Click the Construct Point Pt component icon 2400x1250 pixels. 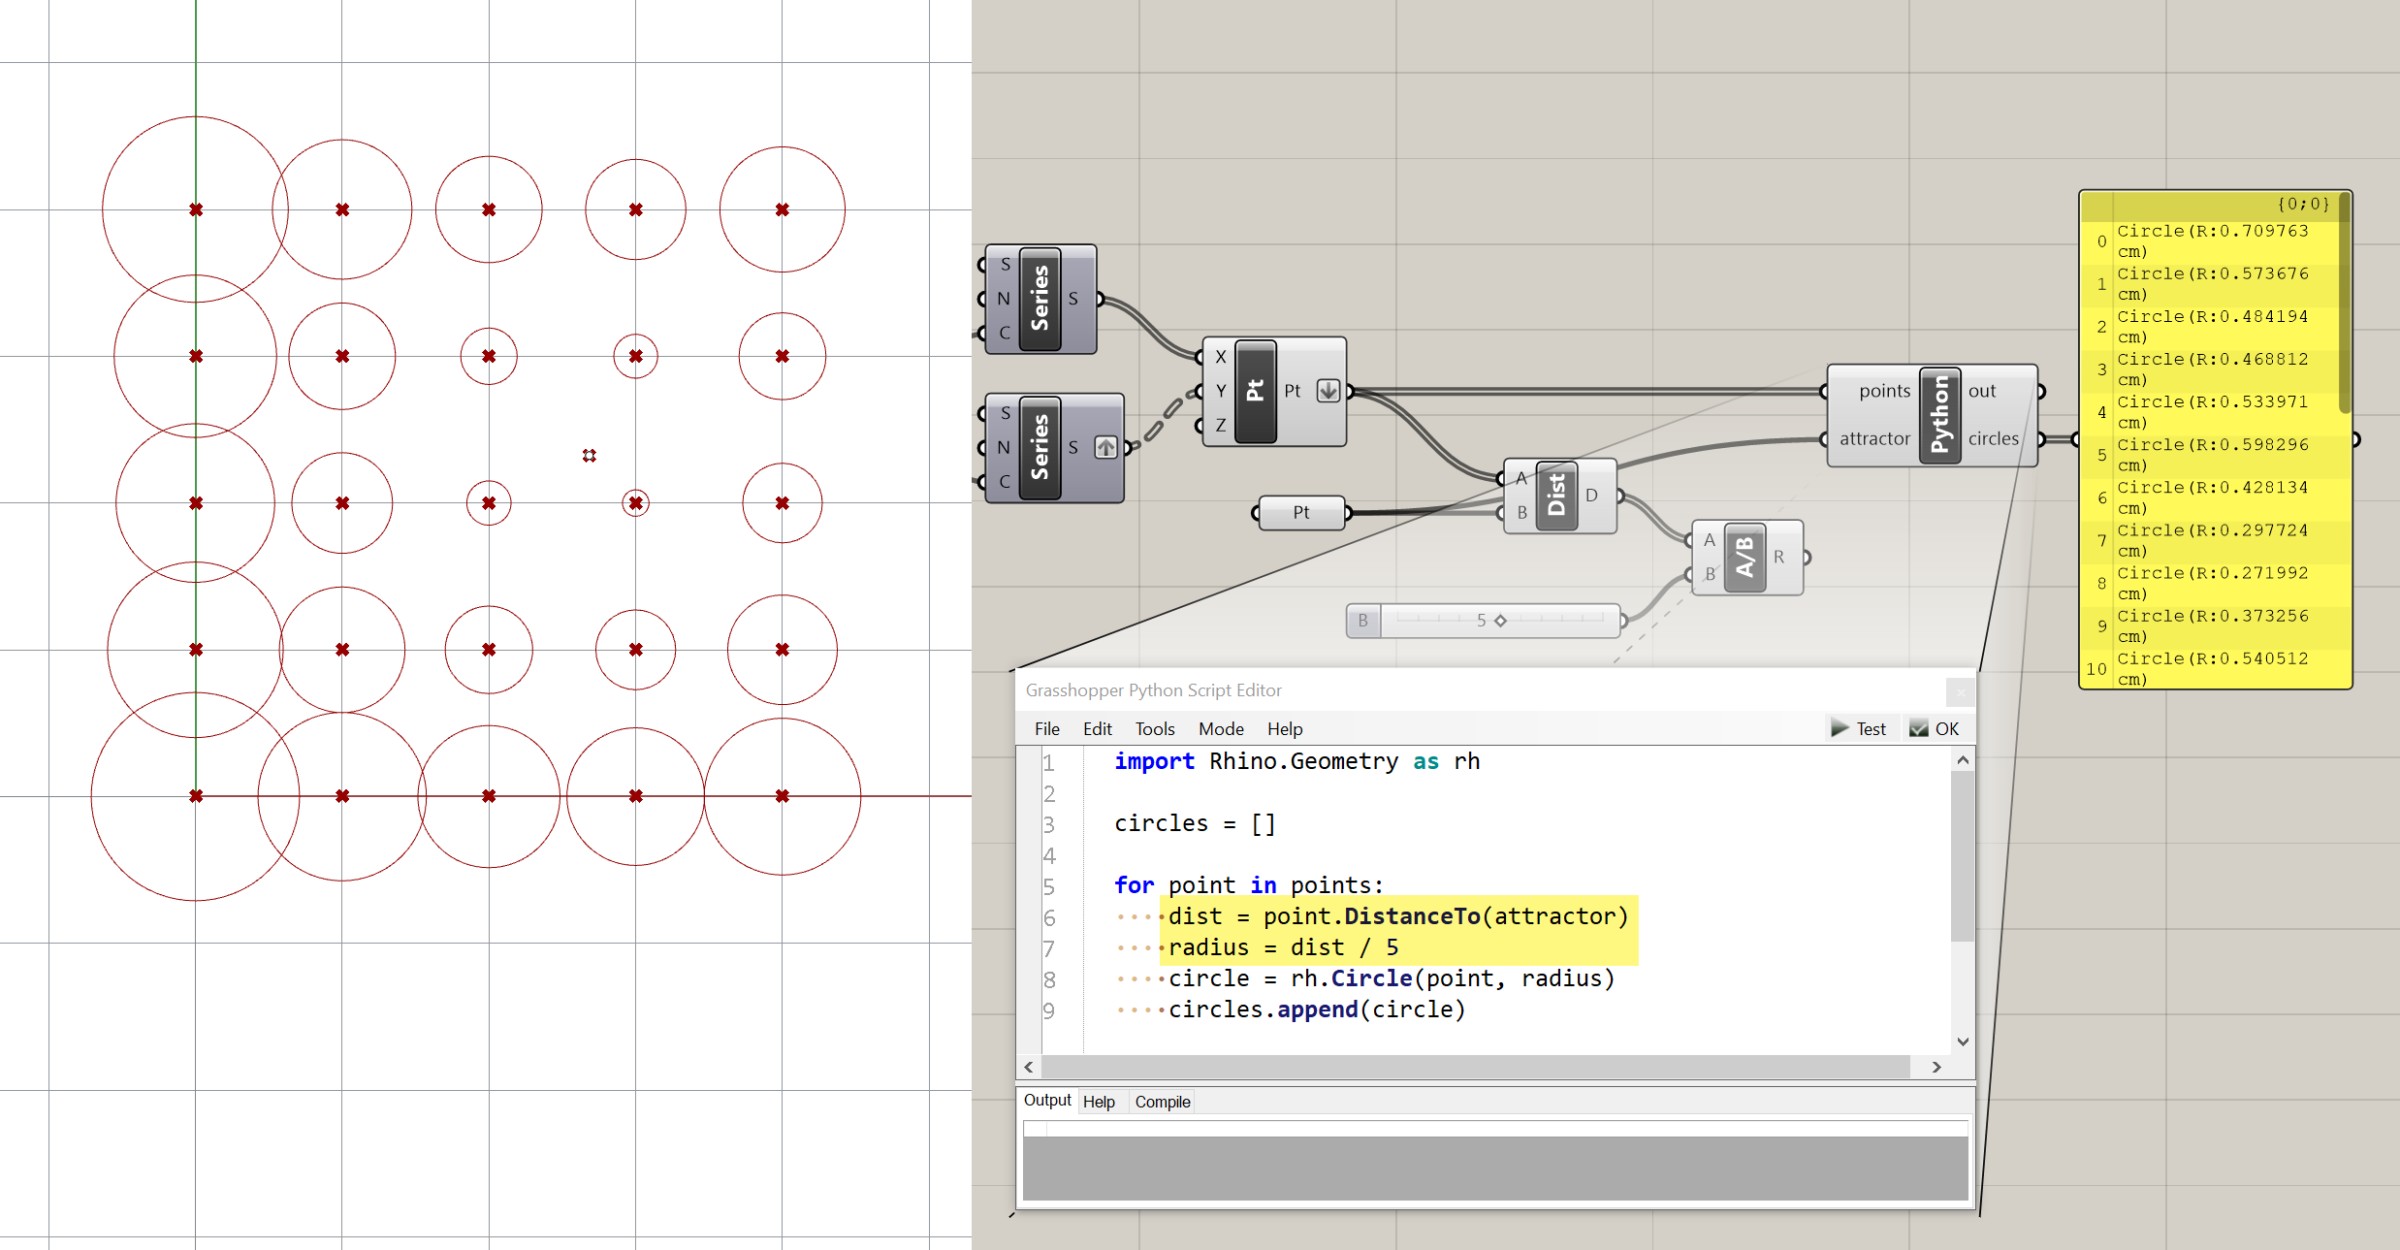point(1256,391)
